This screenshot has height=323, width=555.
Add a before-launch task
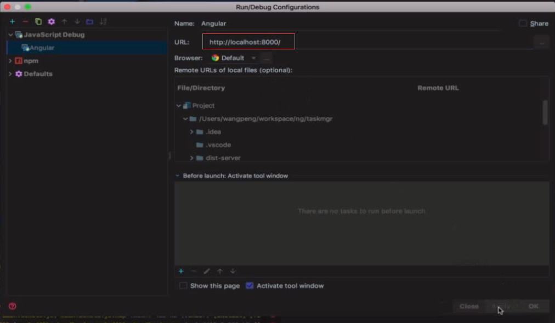coord(181,271)
